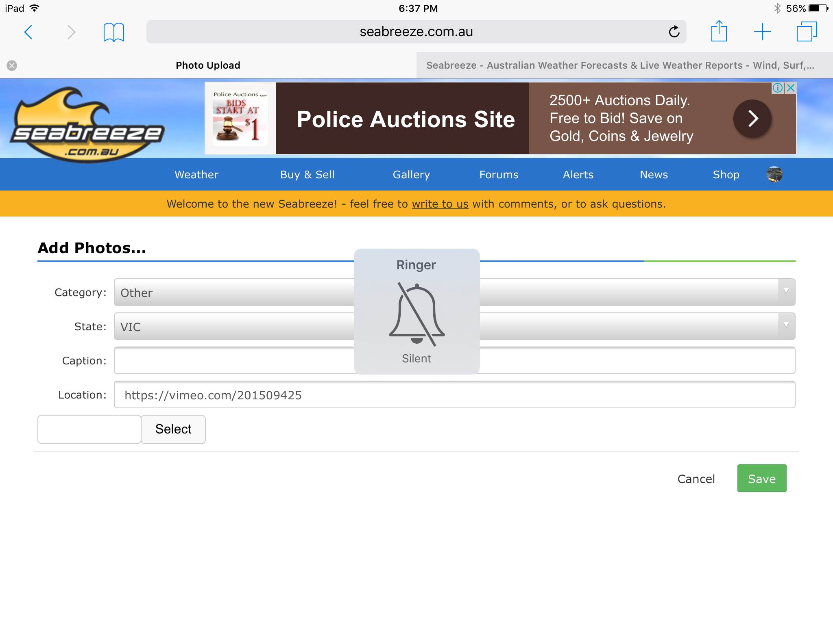Image resolution: width=833 pixels, height=624 pixels.
Task: Click the green Save button
Action: (x=762, y=478)
